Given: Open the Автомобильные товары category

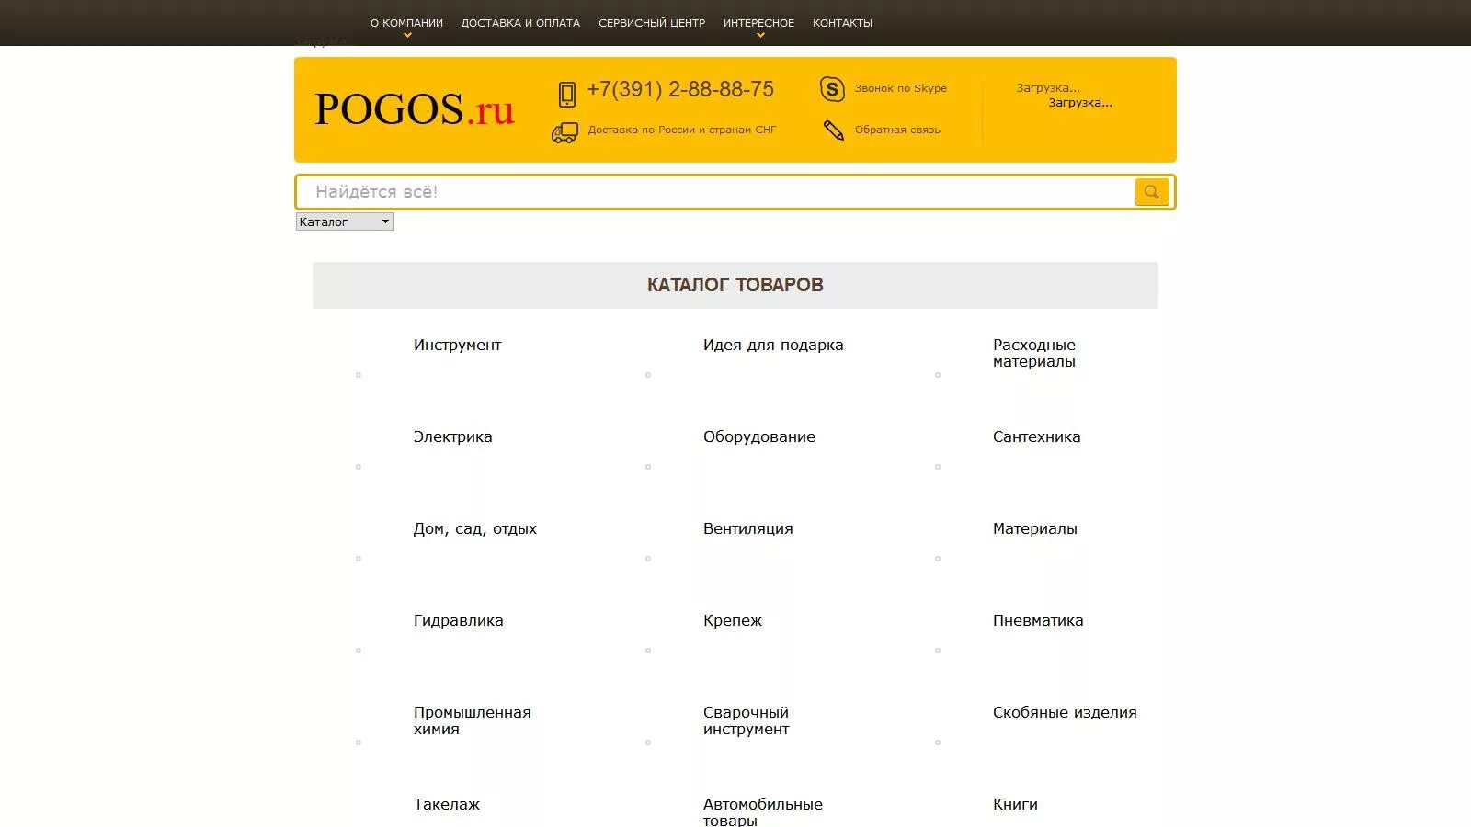Looking at the screenshot, I should 763,811.
